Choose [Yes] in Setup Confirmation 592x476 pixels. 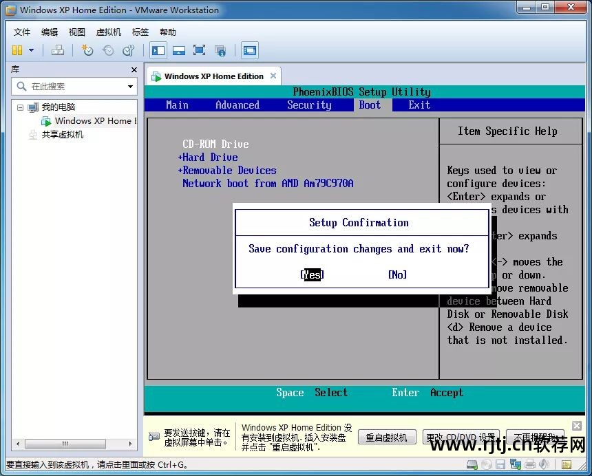313,274
